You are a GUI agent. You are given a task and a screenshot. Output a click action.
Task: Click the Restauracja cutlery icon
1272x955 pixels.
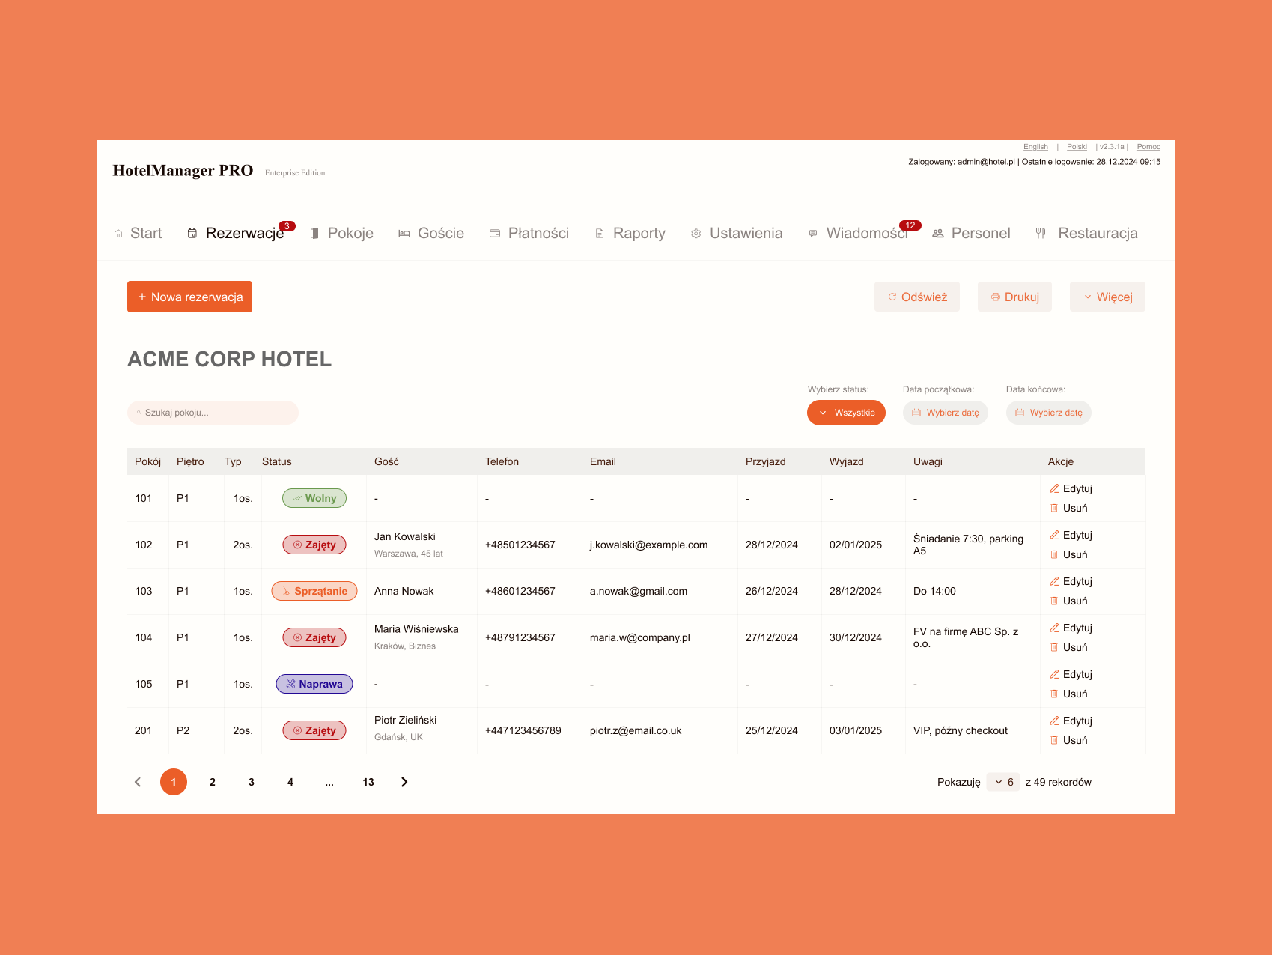(1040, 233)
